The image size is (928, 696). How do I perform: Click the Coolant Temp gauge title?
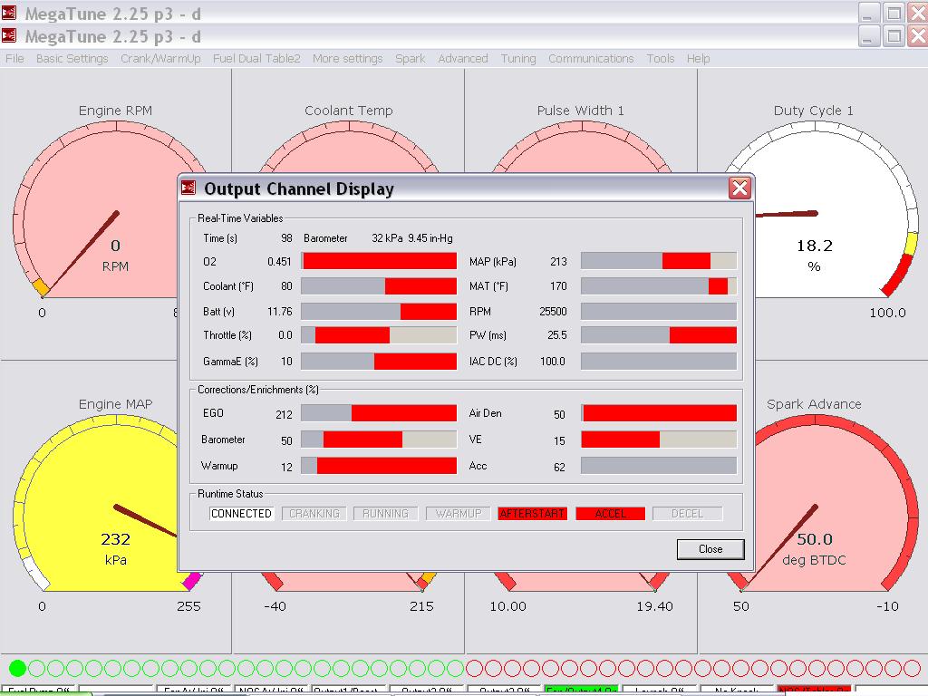[349, 111]
